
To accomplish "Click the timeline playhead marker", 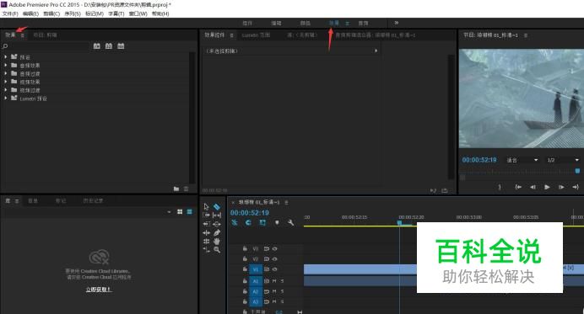I will 399,222.
